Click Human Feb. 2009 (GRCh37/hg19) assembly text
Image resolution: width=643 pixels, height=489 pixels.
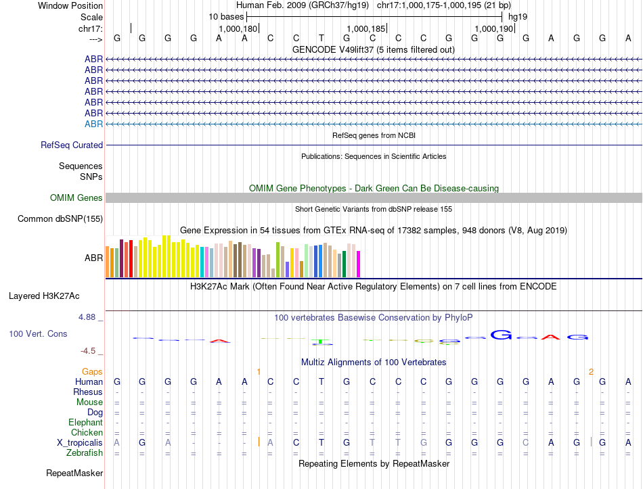[x=303, y=5]
